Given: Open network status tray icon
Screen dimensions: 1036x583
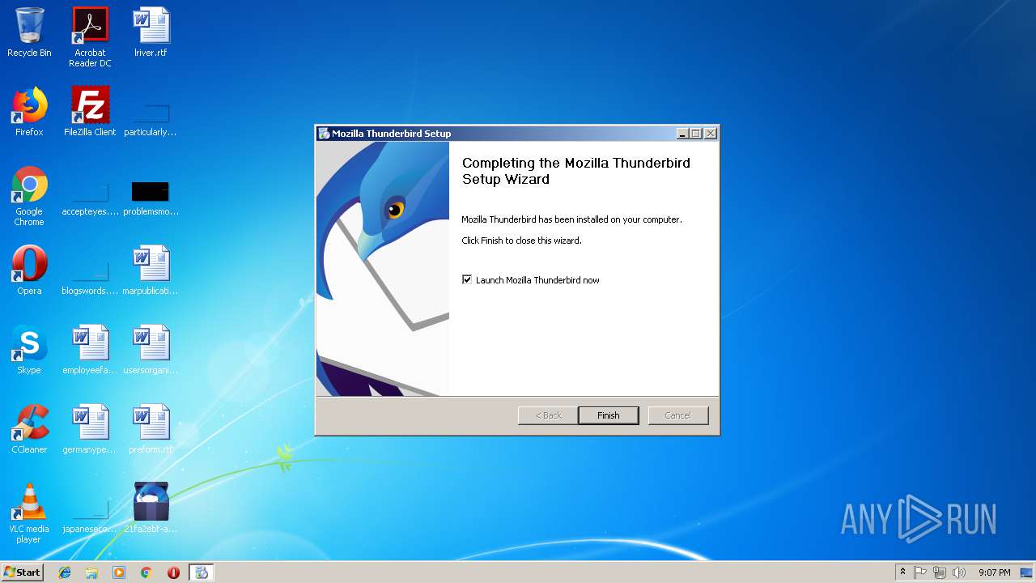Looking at the screenshot, I should tap(940, 572).
